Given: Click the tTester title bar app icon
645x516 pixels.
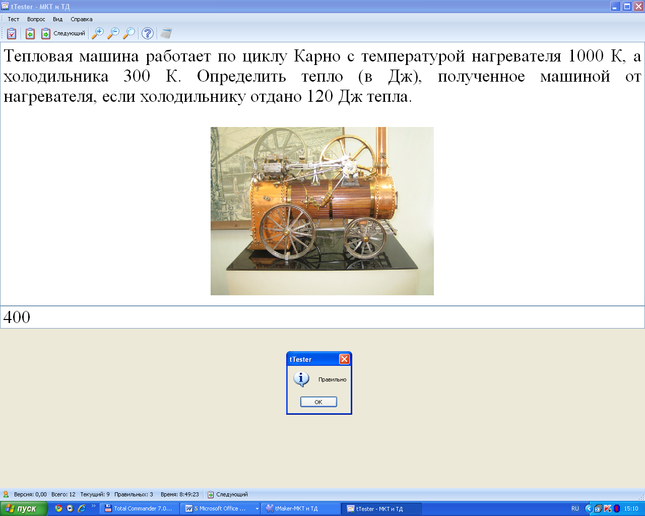Looking at the screenshot, I should [5, 7].
